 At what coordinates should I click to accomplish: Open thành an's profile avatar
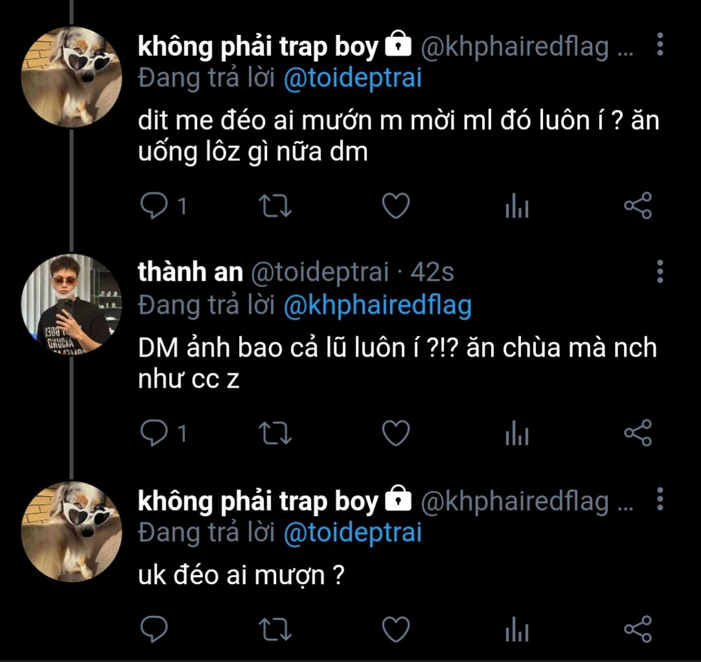click(x=72, y=304)
